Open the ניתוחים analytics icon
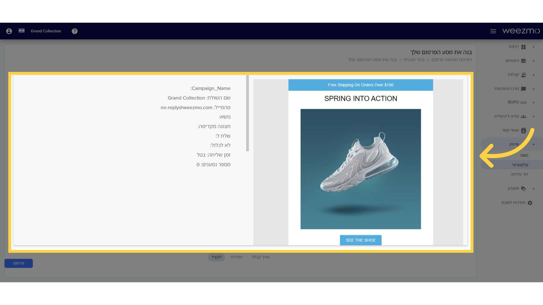Screen dimensions: 543x305 (523, 61)
